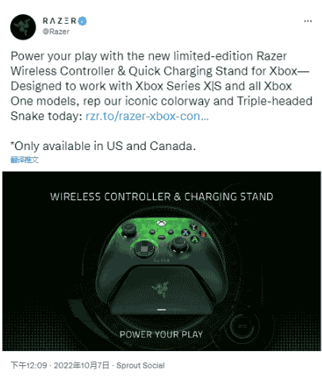Click the translate tweet link
The width and height of the screenshot is (322, 378).
[x=25, y=160]
